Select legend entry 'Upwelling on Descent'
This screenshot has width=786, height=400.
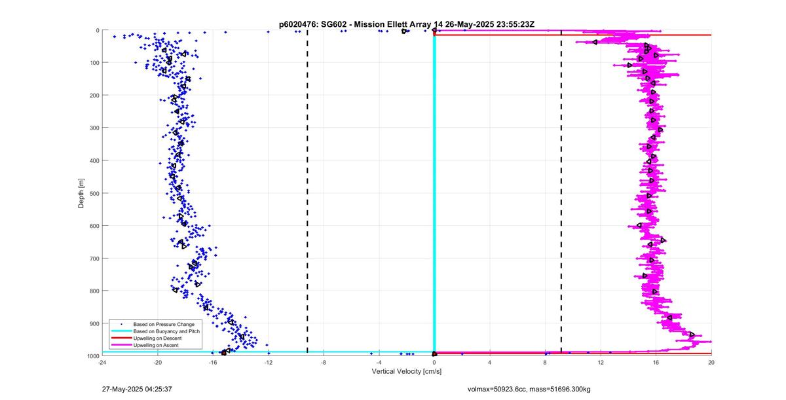point(158,338)
